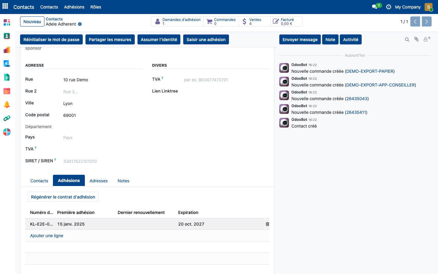Switch to the Adresses tab
This screenshot has width=438, height=274.
[99, 181]
